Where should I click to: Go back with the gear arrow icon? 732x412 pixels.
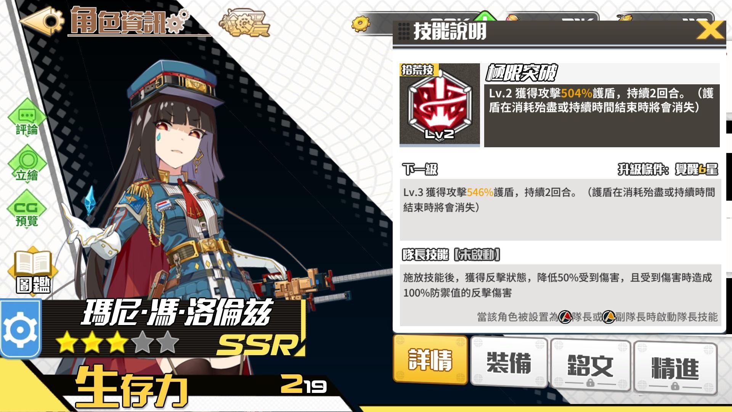(x=41, y=21)
